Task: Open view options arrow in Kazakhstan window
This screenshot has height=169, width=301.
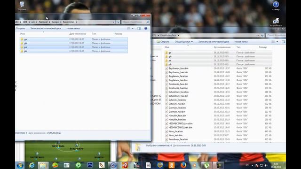Action: (133, 28)
